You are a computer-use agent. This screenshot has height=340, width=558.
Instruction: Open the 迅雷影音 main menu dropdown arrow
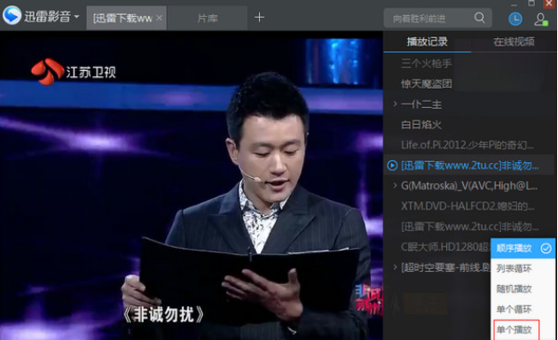pyautogui.click(x=76, y=16)
